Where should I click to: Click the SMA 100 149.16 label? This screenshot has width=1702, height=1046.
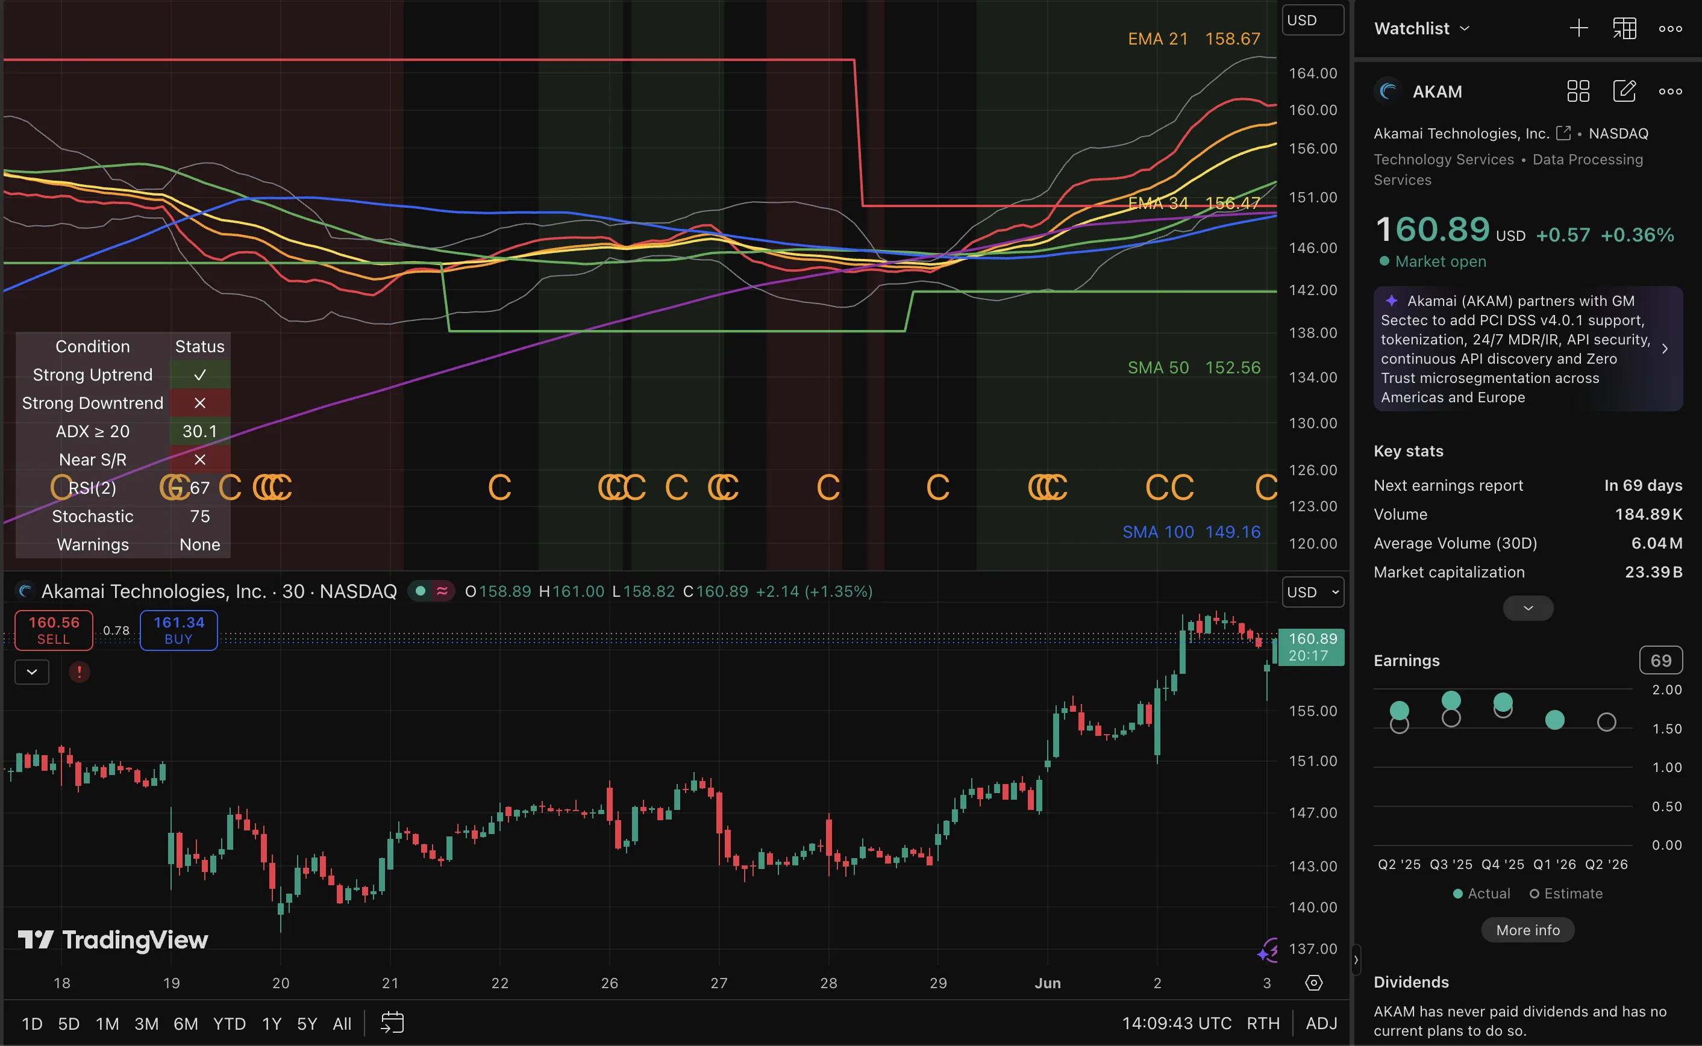point(1191,531)
